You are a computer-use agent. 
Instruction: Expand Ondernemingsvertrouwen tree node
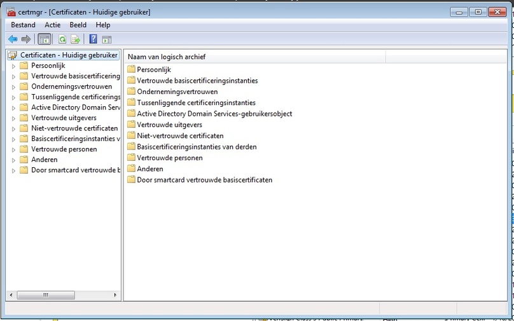(x=13, y=87)
